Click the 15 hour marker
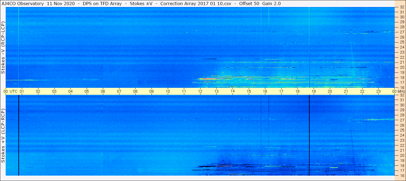 pos(249,91)
